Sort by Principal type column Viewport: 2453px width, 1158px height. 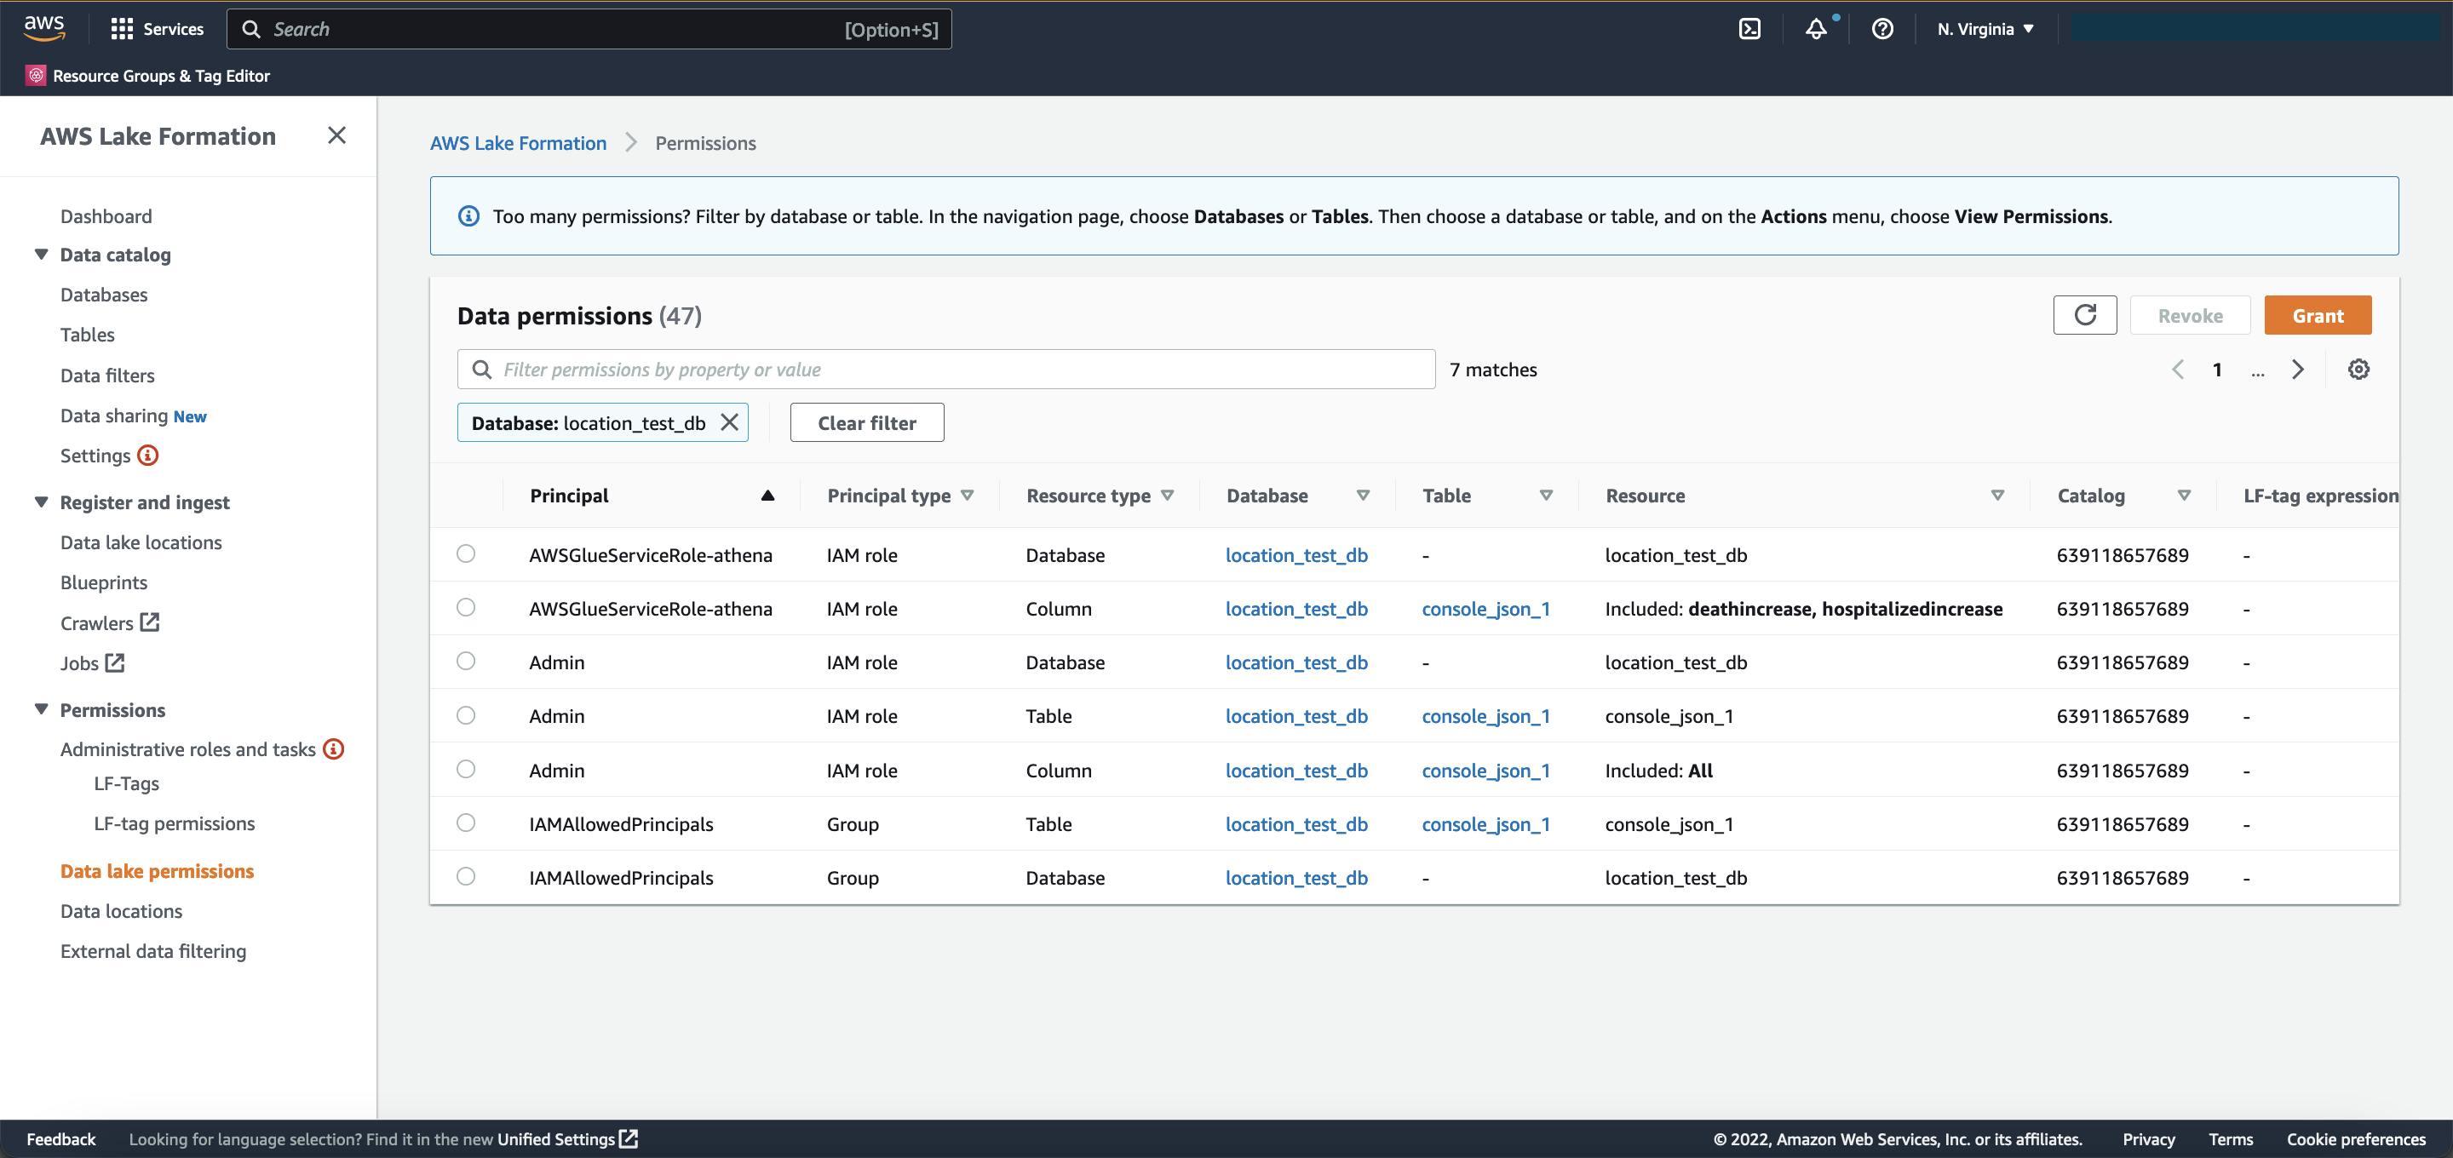(x=968, y=496)
